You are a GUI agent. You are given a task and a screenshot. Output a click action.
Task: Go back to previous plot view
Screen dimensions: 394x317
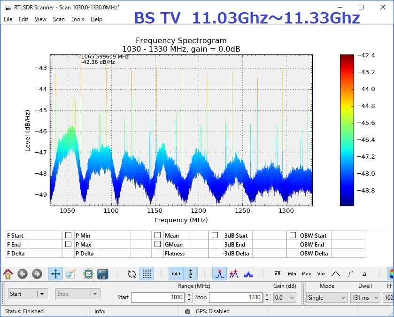point(23,274)
